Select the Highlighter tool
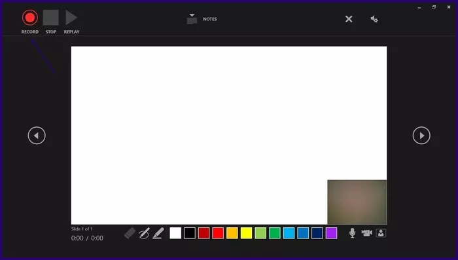 point(158,233)
